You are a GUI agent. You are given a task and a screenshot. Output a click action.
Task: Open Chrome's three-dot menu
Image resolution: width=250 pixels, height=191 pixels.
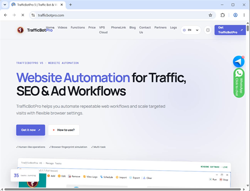[244, 15]
